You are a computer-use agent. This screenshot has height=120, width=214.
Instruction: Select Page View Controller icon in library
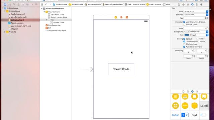pyautogui.click(x=204, y=96)
